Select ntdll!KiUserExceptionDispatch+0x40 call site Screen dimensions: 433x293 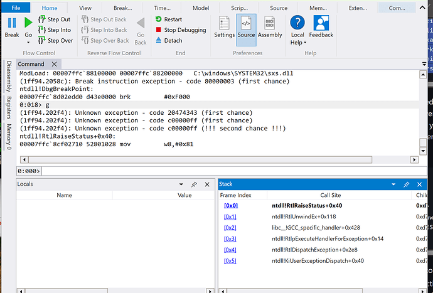pos(318,261)
